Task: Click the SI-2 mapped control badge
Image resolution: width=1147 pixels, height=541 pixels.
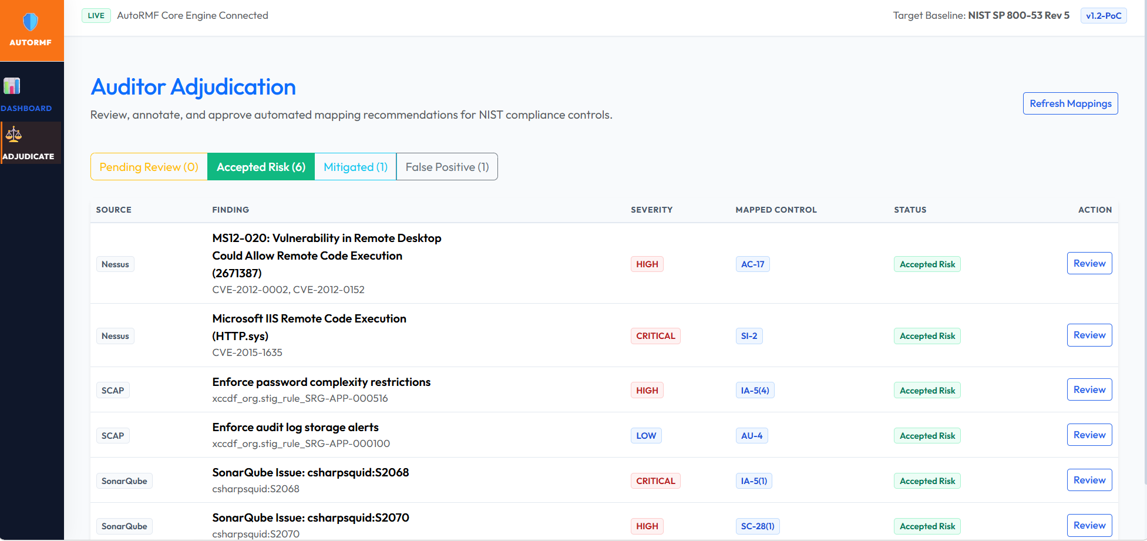Action: [x=749, y=336]
